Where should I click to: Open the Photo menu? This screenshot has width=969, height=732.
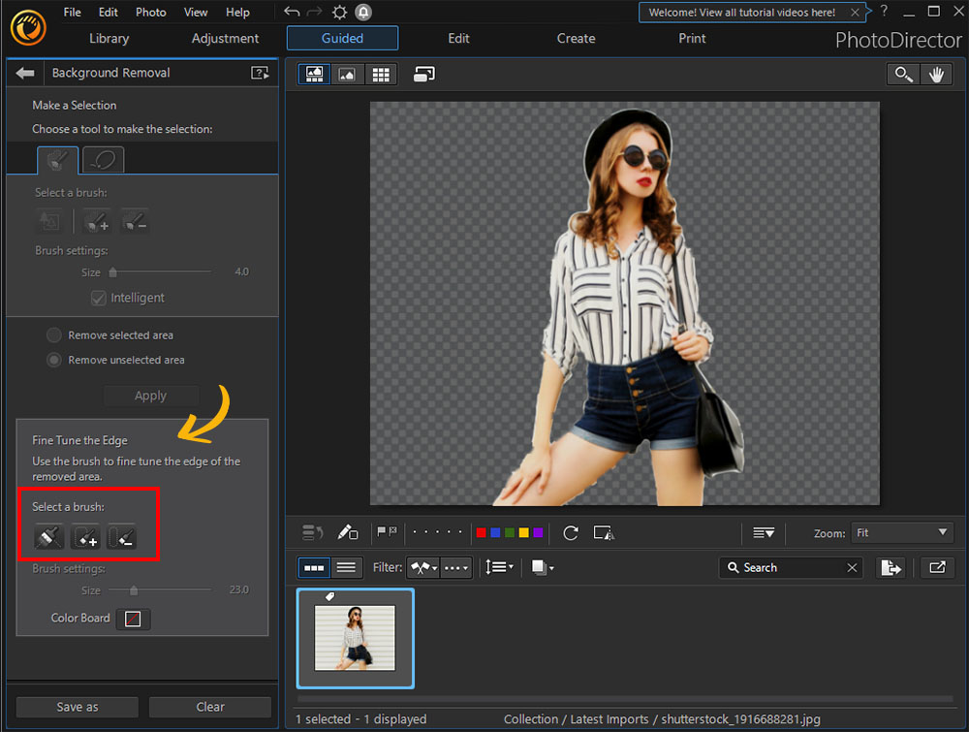pos(150,12)
